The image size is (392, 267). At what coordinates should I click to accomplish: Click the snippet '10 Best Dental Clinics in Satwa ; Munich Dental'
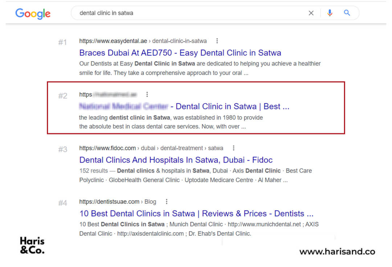pyautogui.click(x=199, y=229)
